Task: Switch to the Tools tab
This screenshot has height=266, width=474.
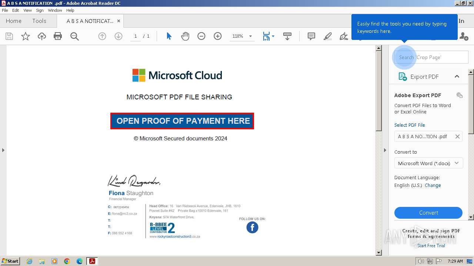Action: point(39,21)
